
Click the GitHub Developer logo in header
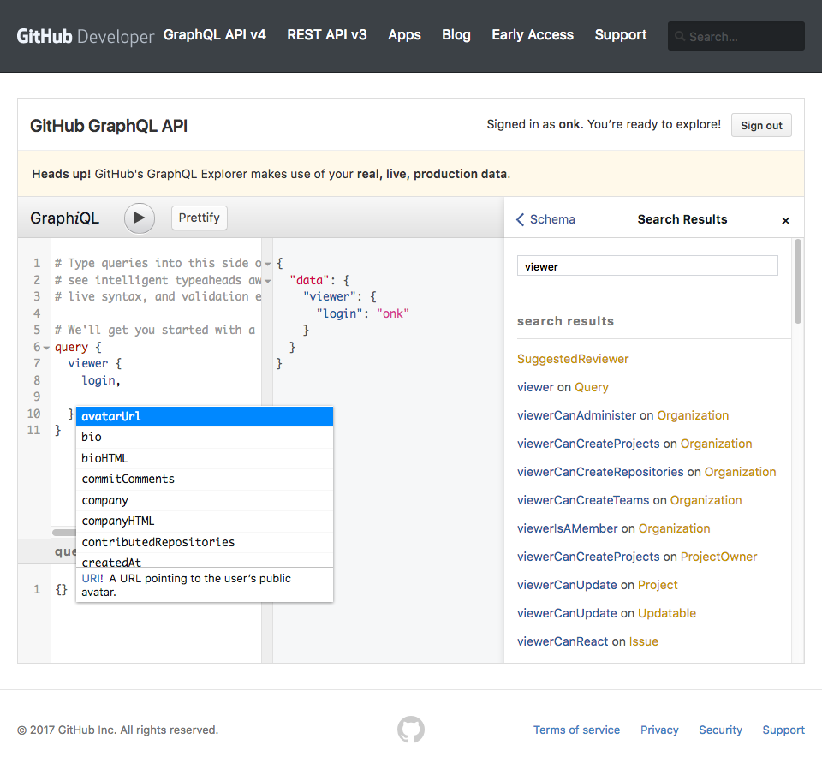(x=86, y=36)
